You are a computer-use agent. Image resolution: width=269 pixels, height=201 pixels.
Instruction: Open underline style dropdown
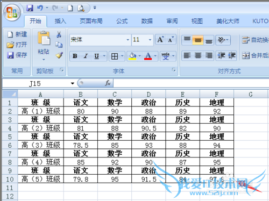[x=104, y=56]
